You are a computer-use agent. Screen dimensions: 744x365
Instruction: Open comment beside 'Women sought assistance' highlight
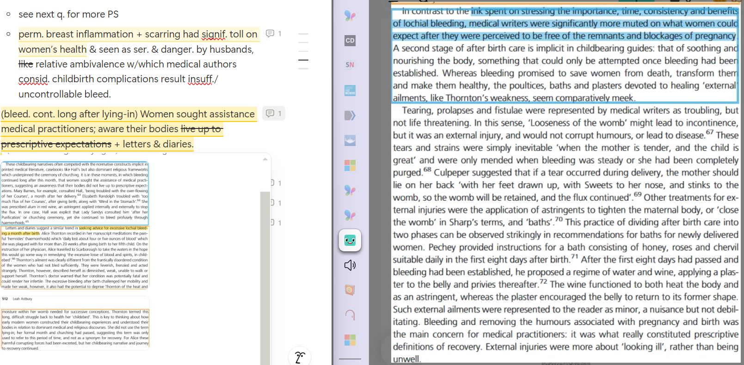[274, 114]
